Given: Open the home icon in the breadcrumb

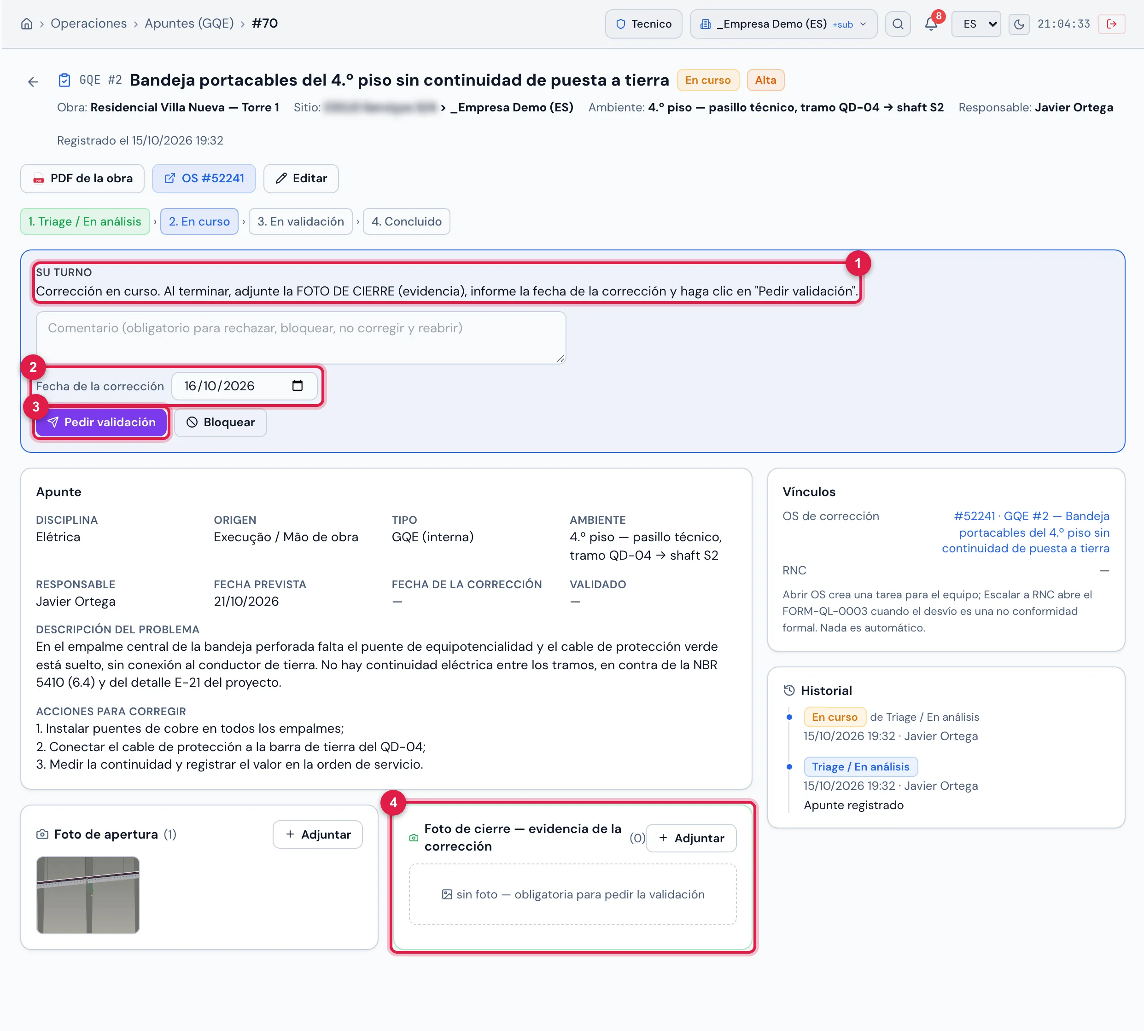Looking at the screenshot, I should [26, 24].
